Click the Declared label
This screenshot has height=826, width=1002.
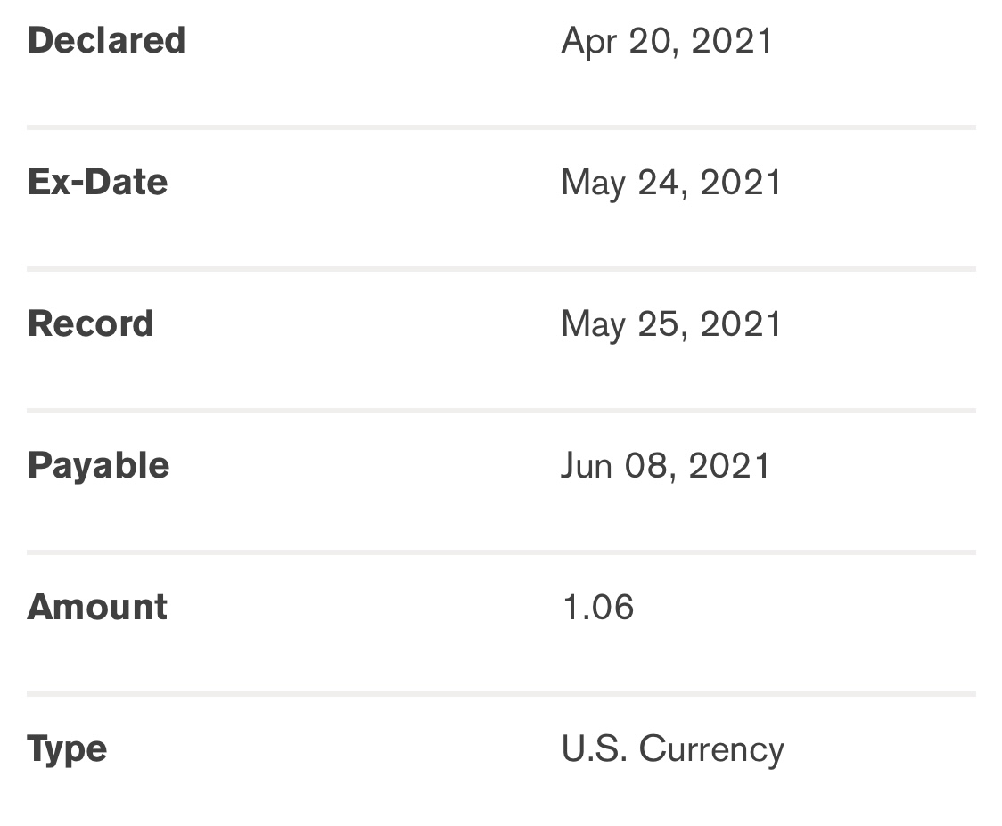coord(106,41)
